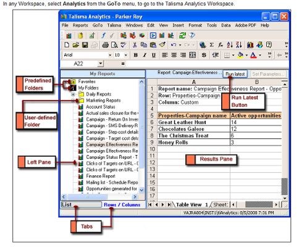This screenshot has height=247, width=302.
Task: Click the Print icon
Action: coord(106,45)
